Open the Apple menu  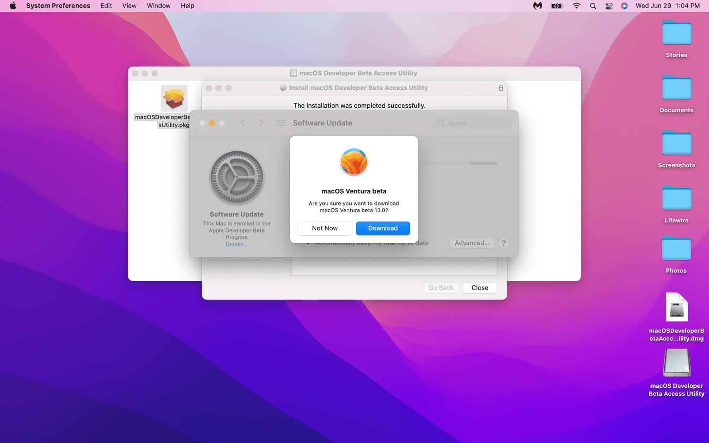13,6
